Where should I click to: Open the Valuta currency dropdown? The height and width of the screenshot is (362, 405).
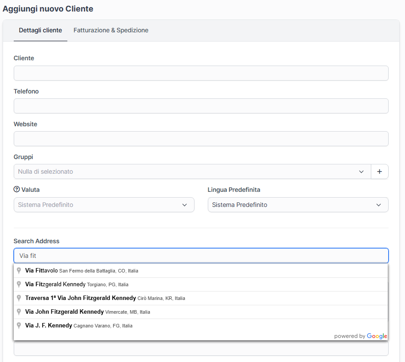pos(104,205)
